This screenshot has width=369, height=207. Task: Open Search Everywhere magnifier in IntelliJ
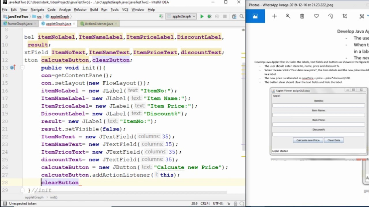point(242,17)
